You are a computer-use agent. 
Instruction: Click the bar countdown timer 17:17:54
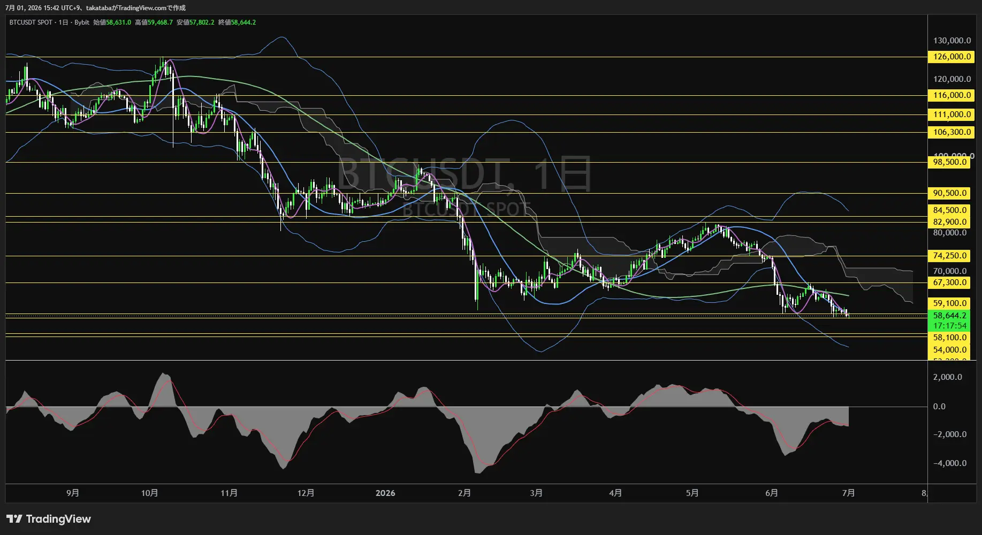(x=949, y=326)
